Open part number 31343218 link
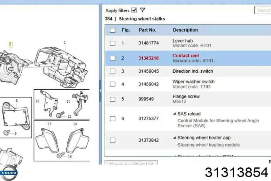Screen dimensions: 271x181 tap(148, 58)
